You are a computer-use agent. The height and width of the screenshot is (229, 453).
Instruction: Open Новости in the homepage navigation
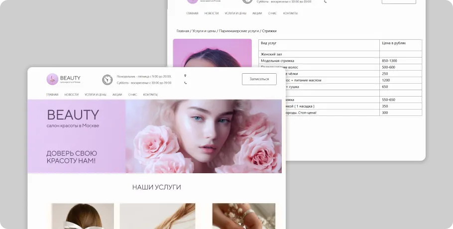(71, 95)
